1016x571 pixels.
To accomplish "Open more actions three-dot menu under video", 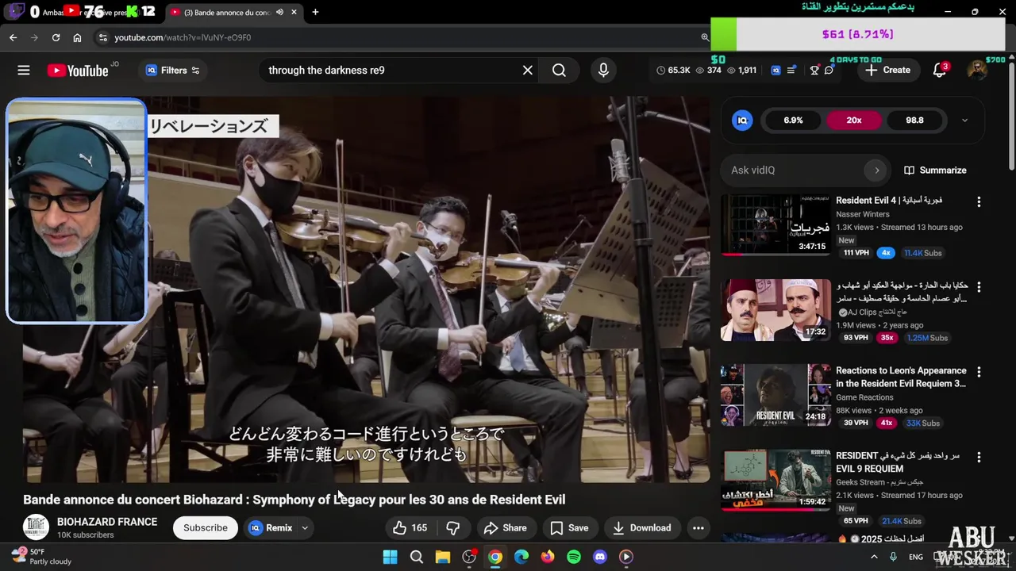I will click(x=698, y=528).
